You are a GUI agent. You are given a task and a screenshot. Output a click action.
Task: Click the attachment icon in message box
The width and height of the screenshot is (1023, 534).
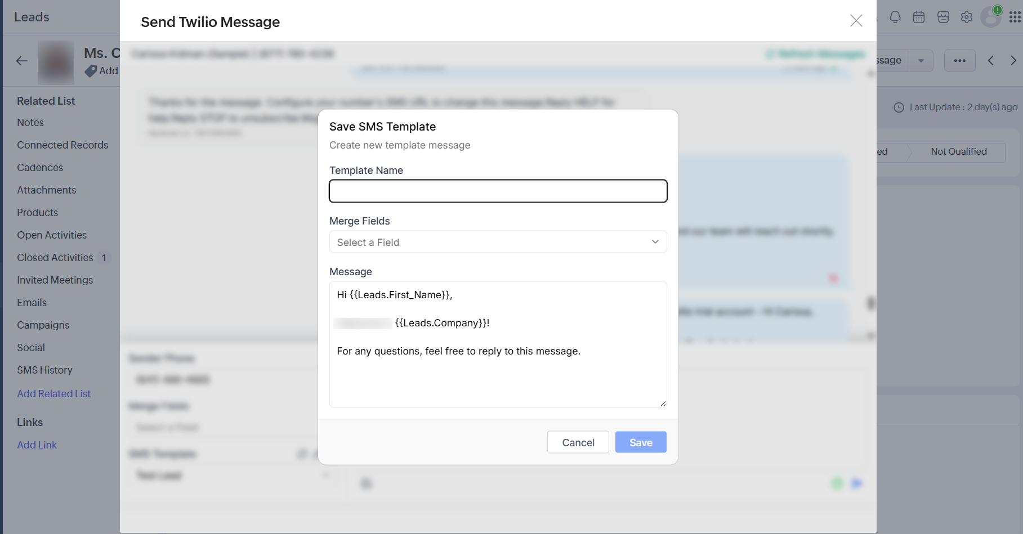point(367,483)
